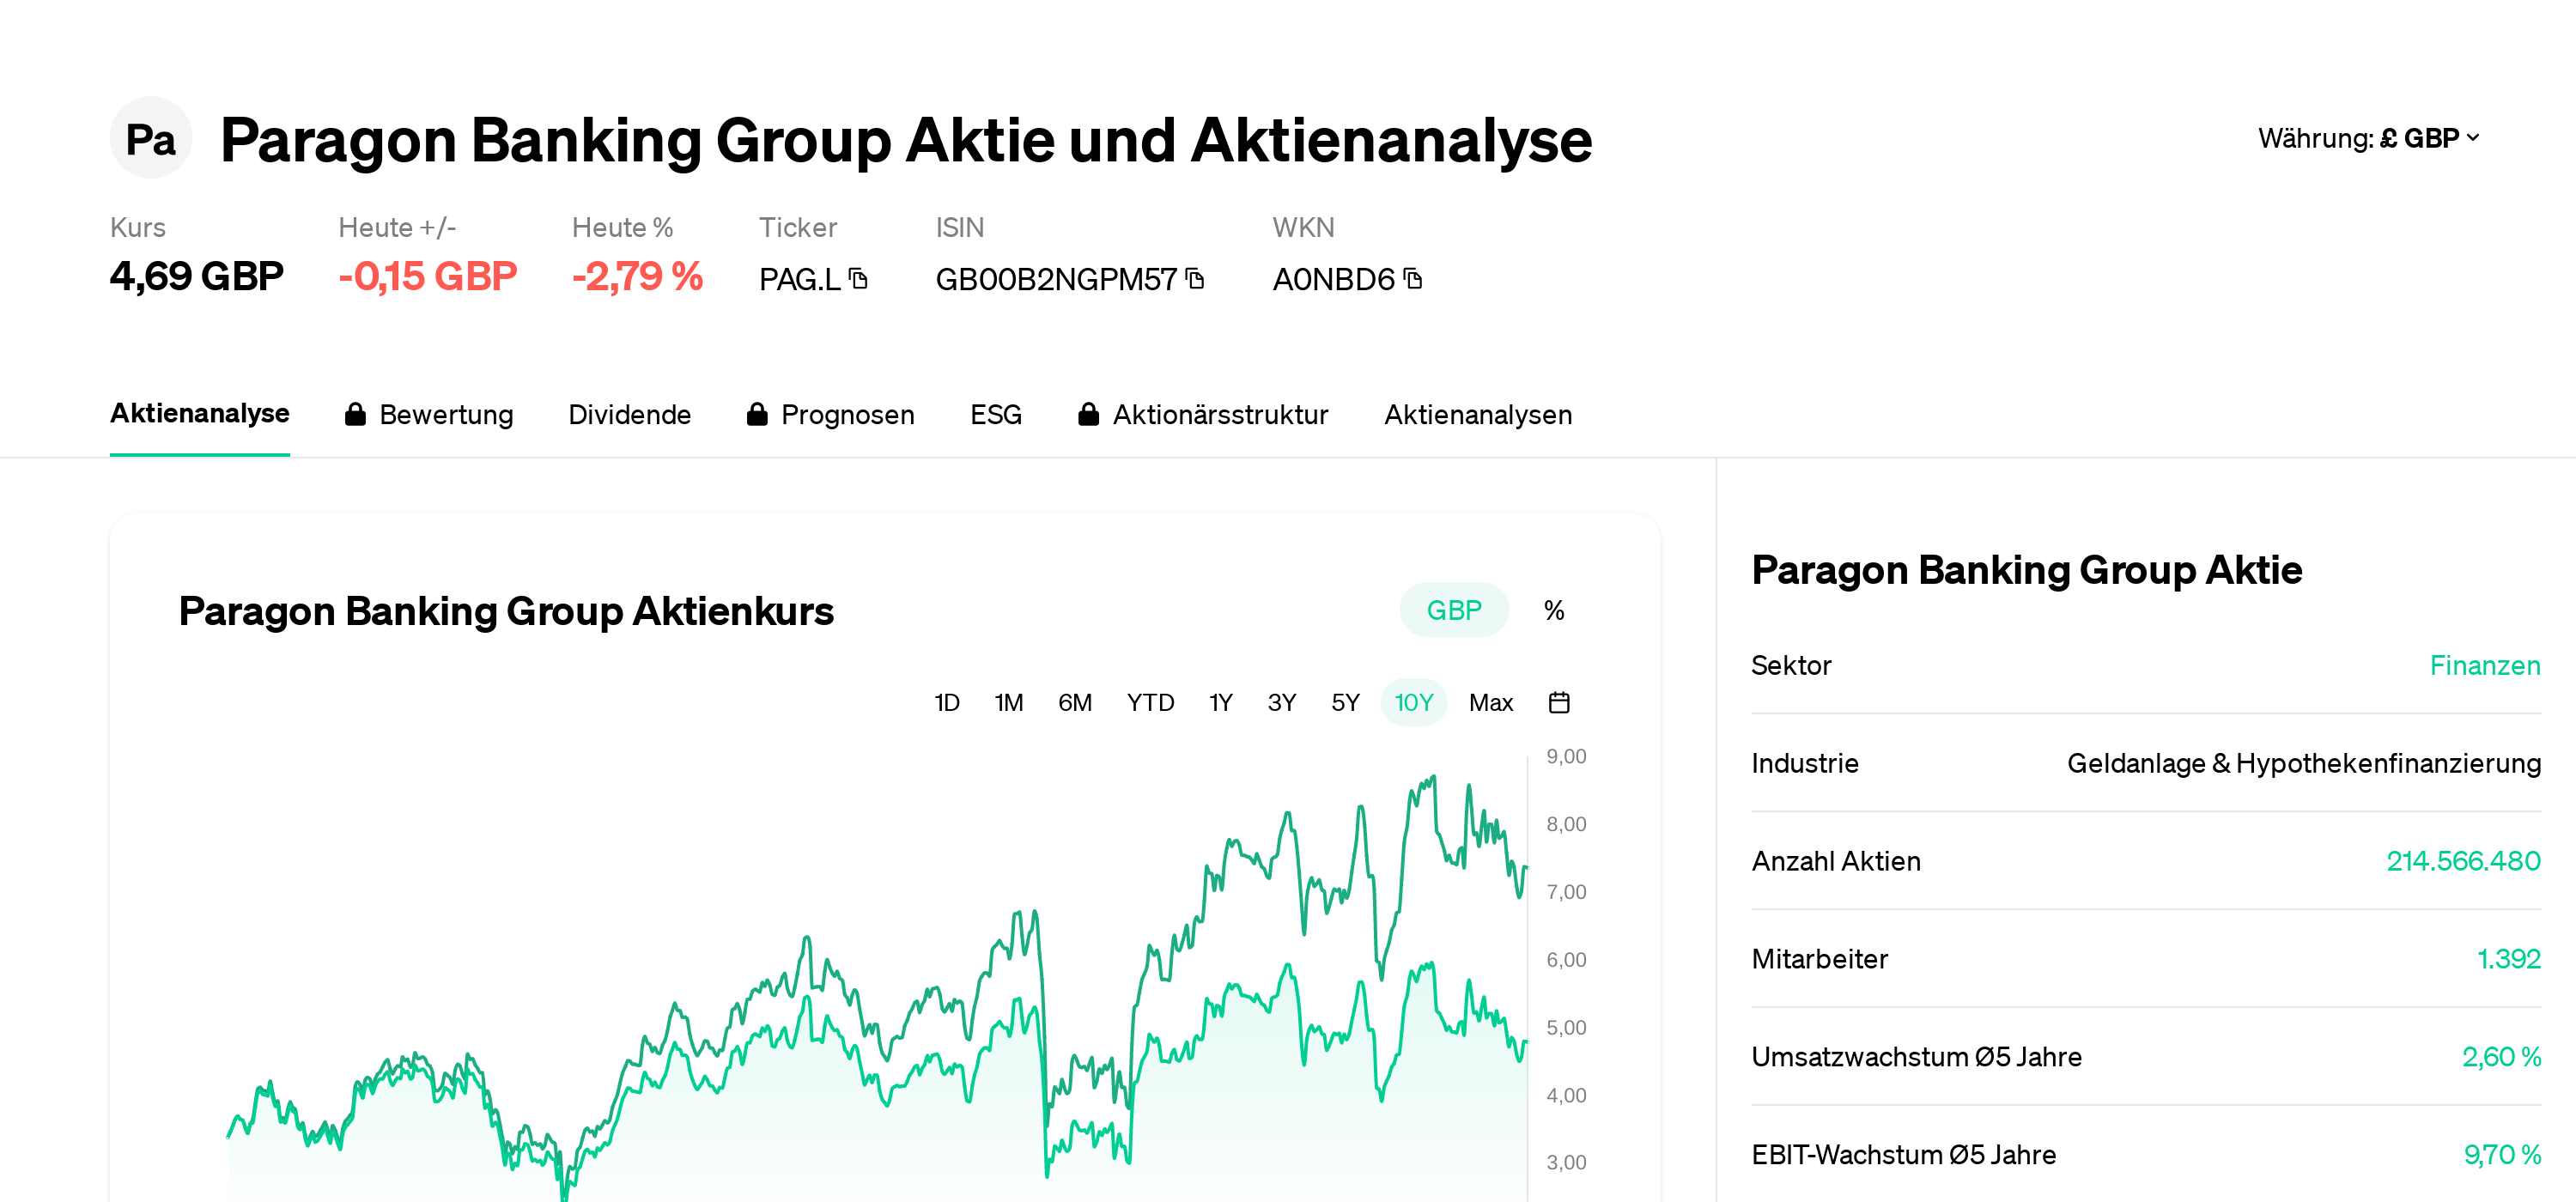The height and width of the screenshot is (1202, 2576).
Task: Select the GBP chart unit toggle
Action: [1454, 609]
